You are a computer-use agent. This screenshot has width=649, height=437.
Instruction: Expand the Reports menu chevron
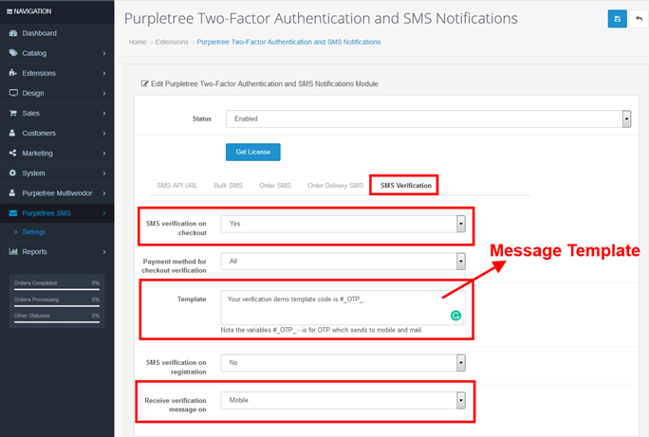104,252
